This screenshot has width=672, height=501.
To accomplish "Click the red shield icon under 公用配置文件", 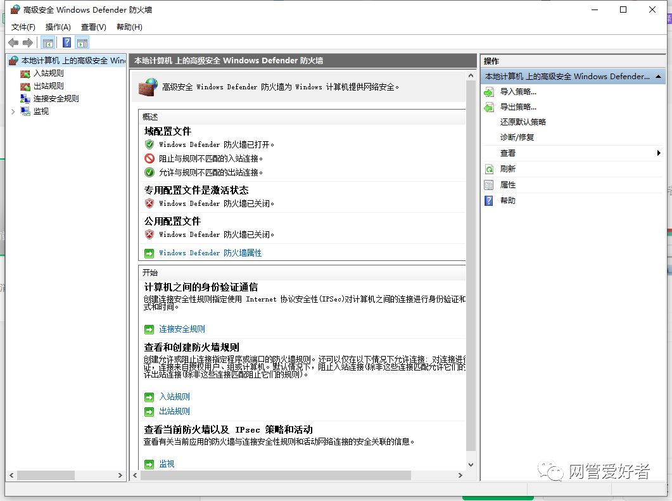I will (x=149, y=234).
